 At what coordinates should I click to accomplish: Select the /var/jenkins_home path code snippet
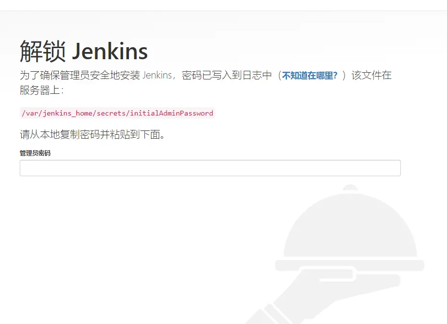(x=117, y=113)
